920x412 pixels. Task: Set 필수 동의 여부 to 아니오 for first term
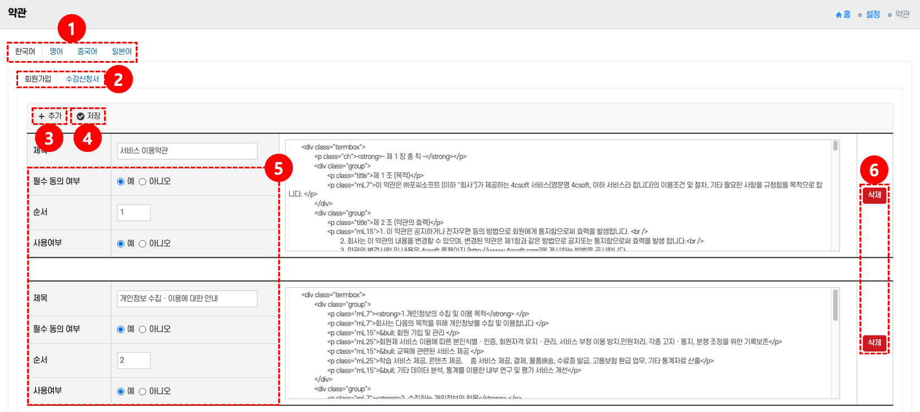pos(142,181)
